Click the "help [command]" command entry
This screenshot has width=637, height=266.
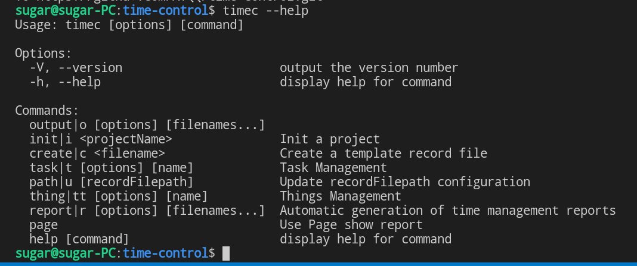click(x=79, y=239)
